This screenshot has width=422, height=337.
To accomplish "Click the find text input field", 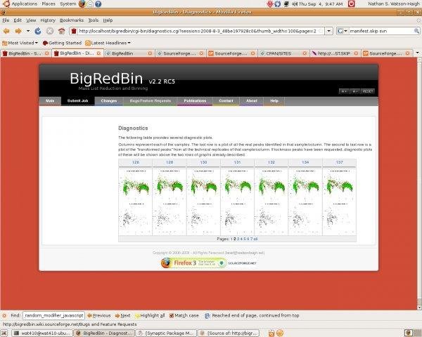I will 54,315.
